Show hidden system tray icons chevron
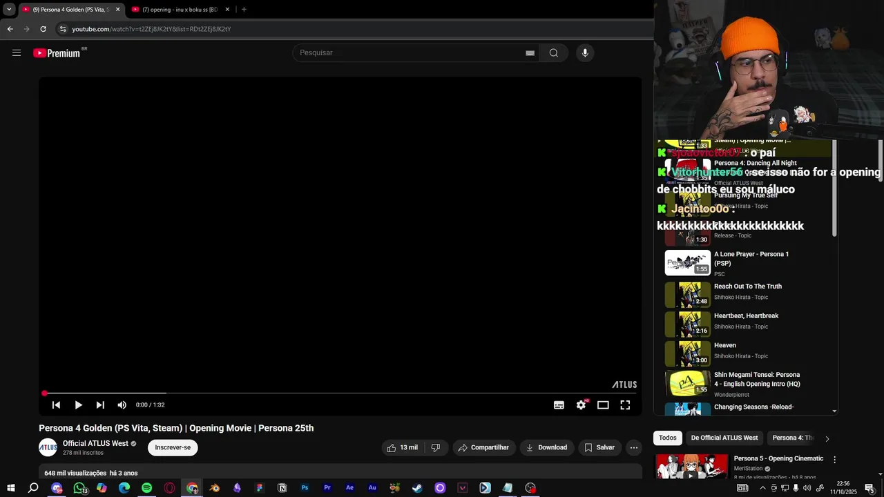The height and width of the screenshot is (497, 884). tap(762, 488)
